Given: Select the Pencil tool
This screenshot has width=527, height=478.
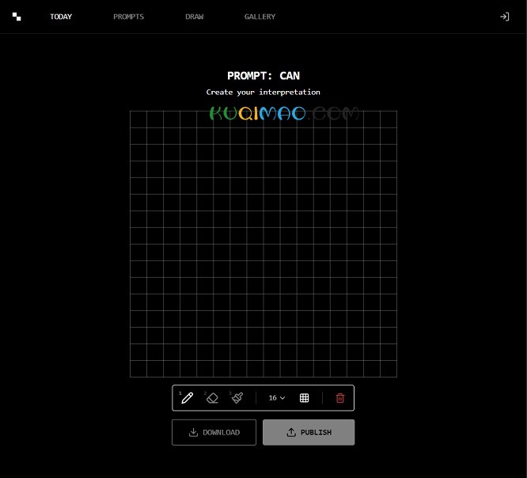Looking at the screenshot, I should coord(187,398).
